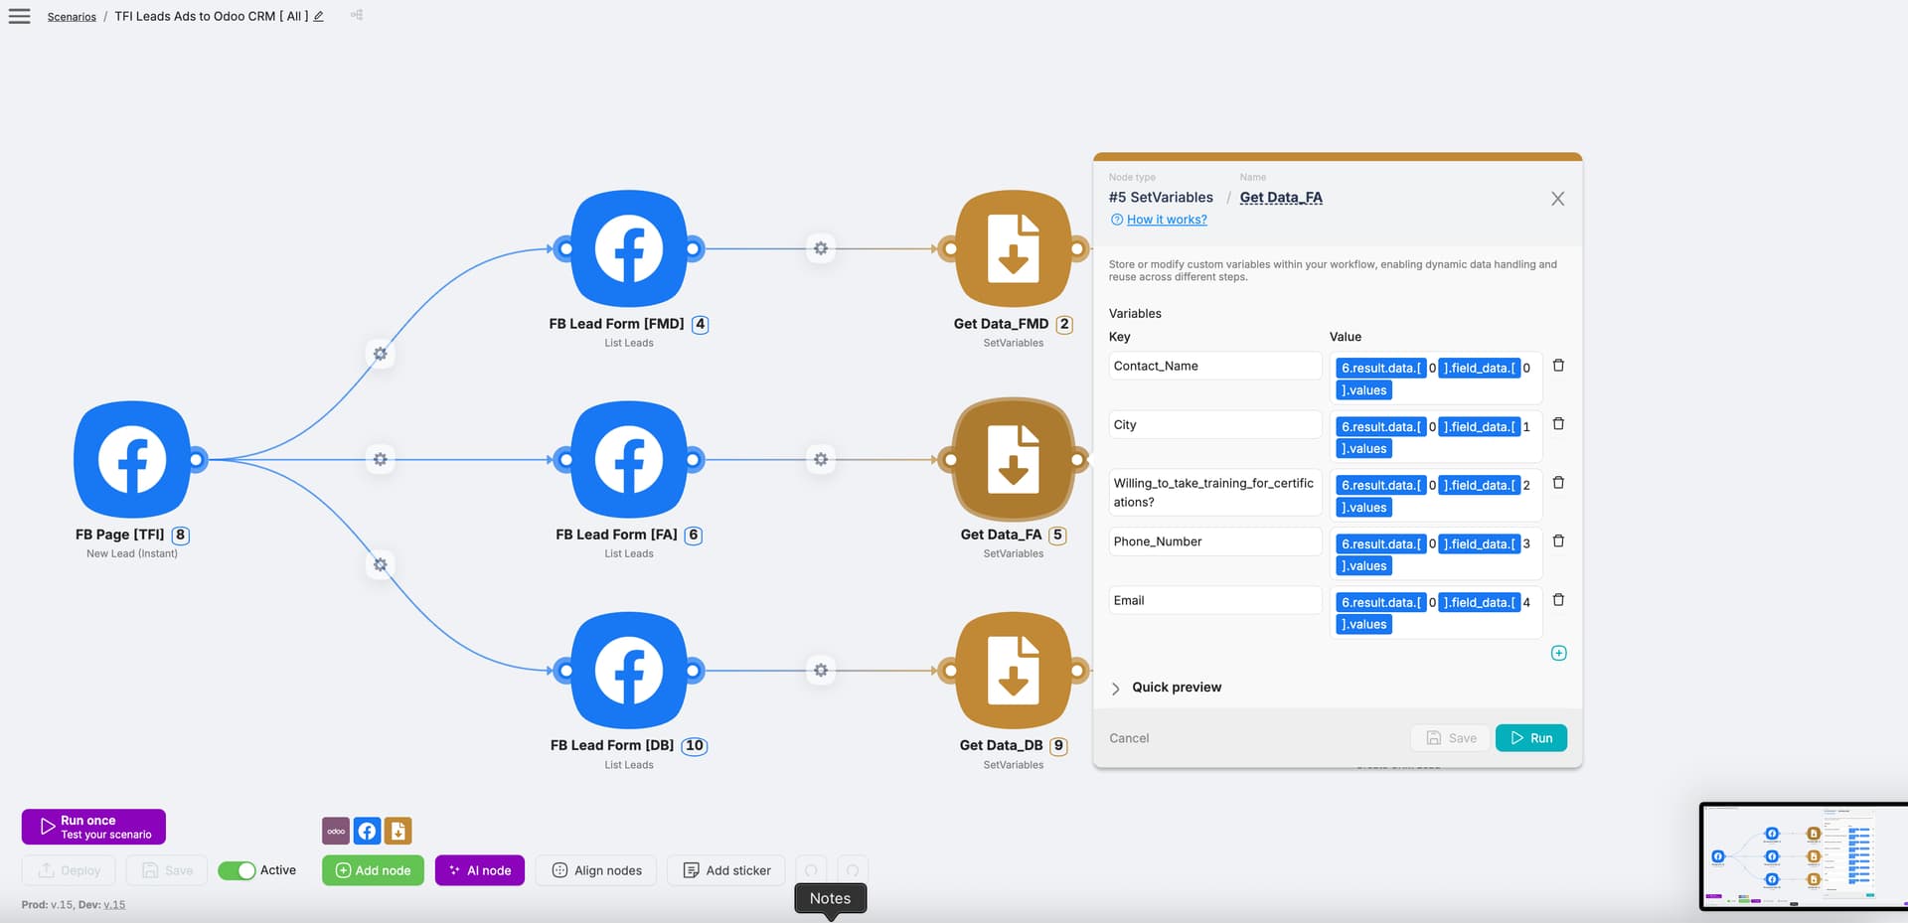
Task: Click the Email value expression field
Action: (1436, 613)
